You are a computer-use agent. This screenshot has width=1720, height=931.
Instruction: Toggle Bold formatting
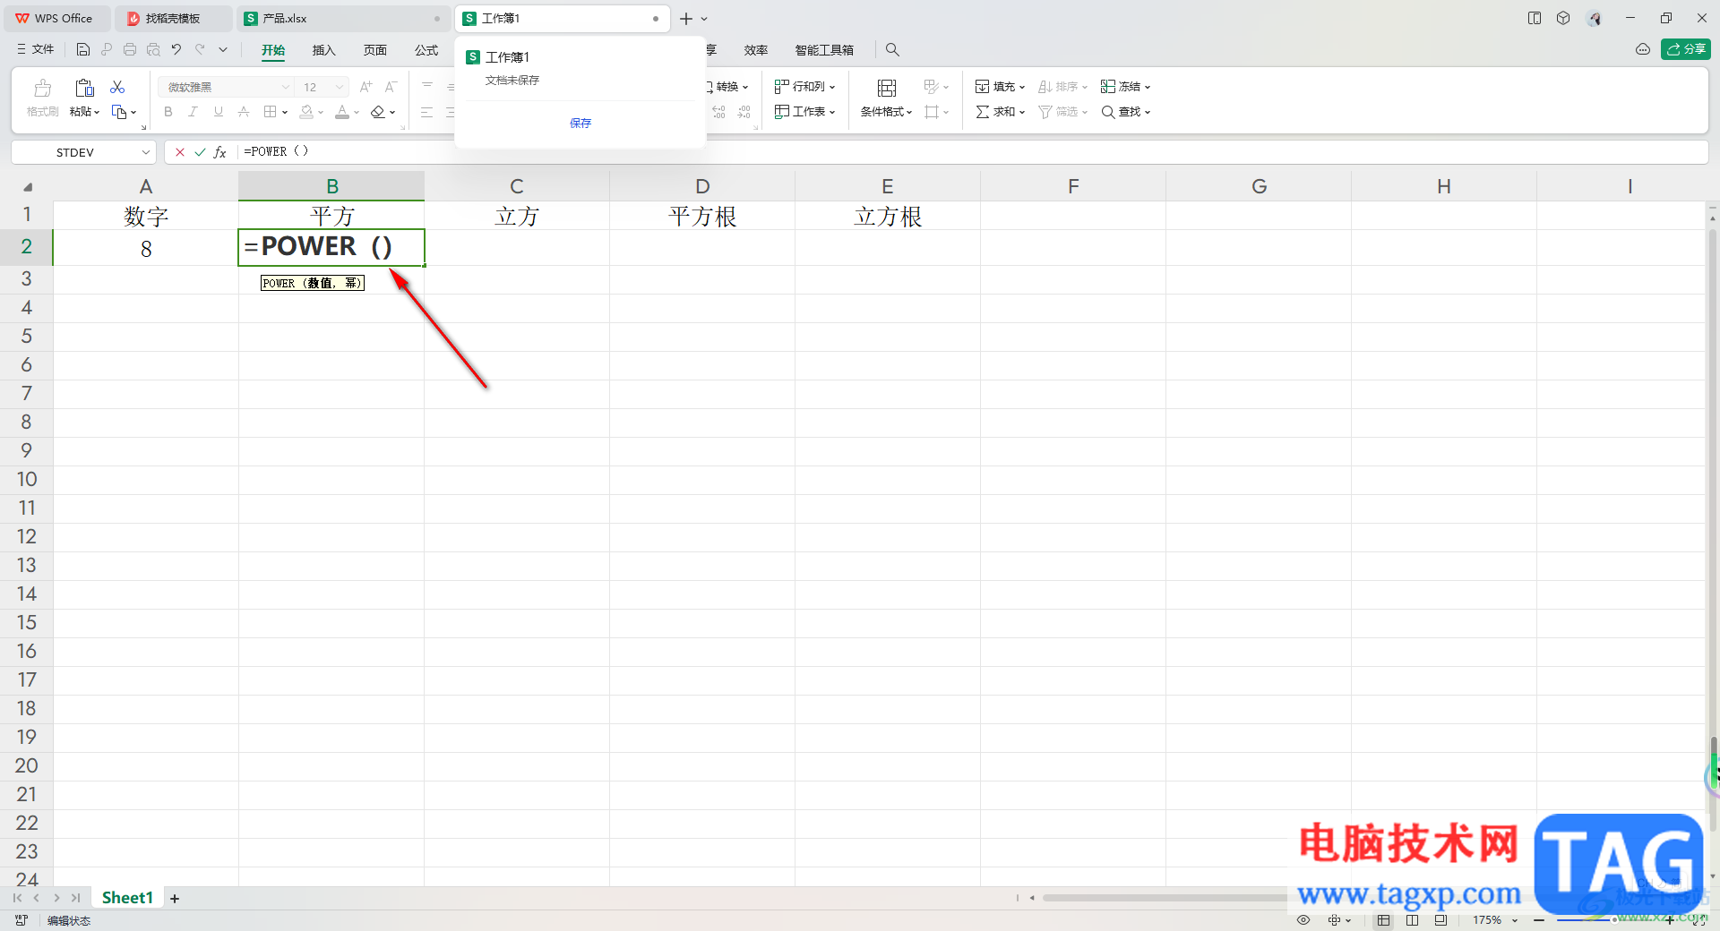(168, 112)
